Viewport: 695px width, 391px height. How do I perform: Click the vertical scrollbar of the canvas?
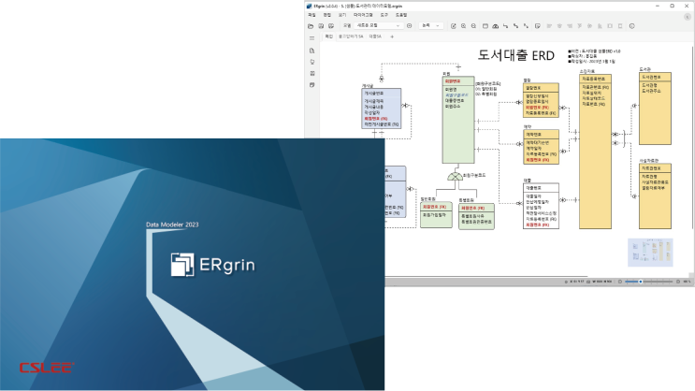pyautogui.click(x=693, y=138)
